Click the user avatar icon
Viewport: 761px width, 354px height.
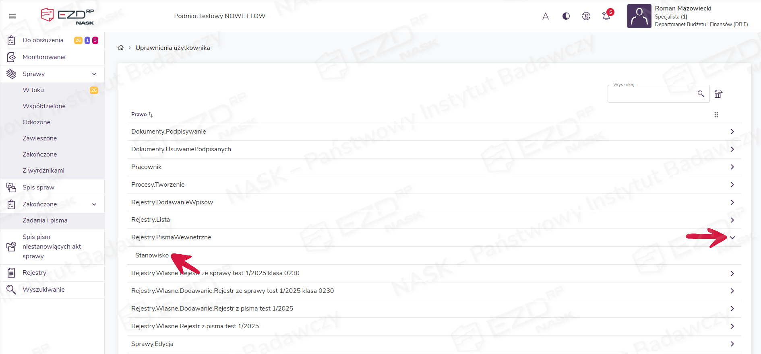click(x=639, y=16)
